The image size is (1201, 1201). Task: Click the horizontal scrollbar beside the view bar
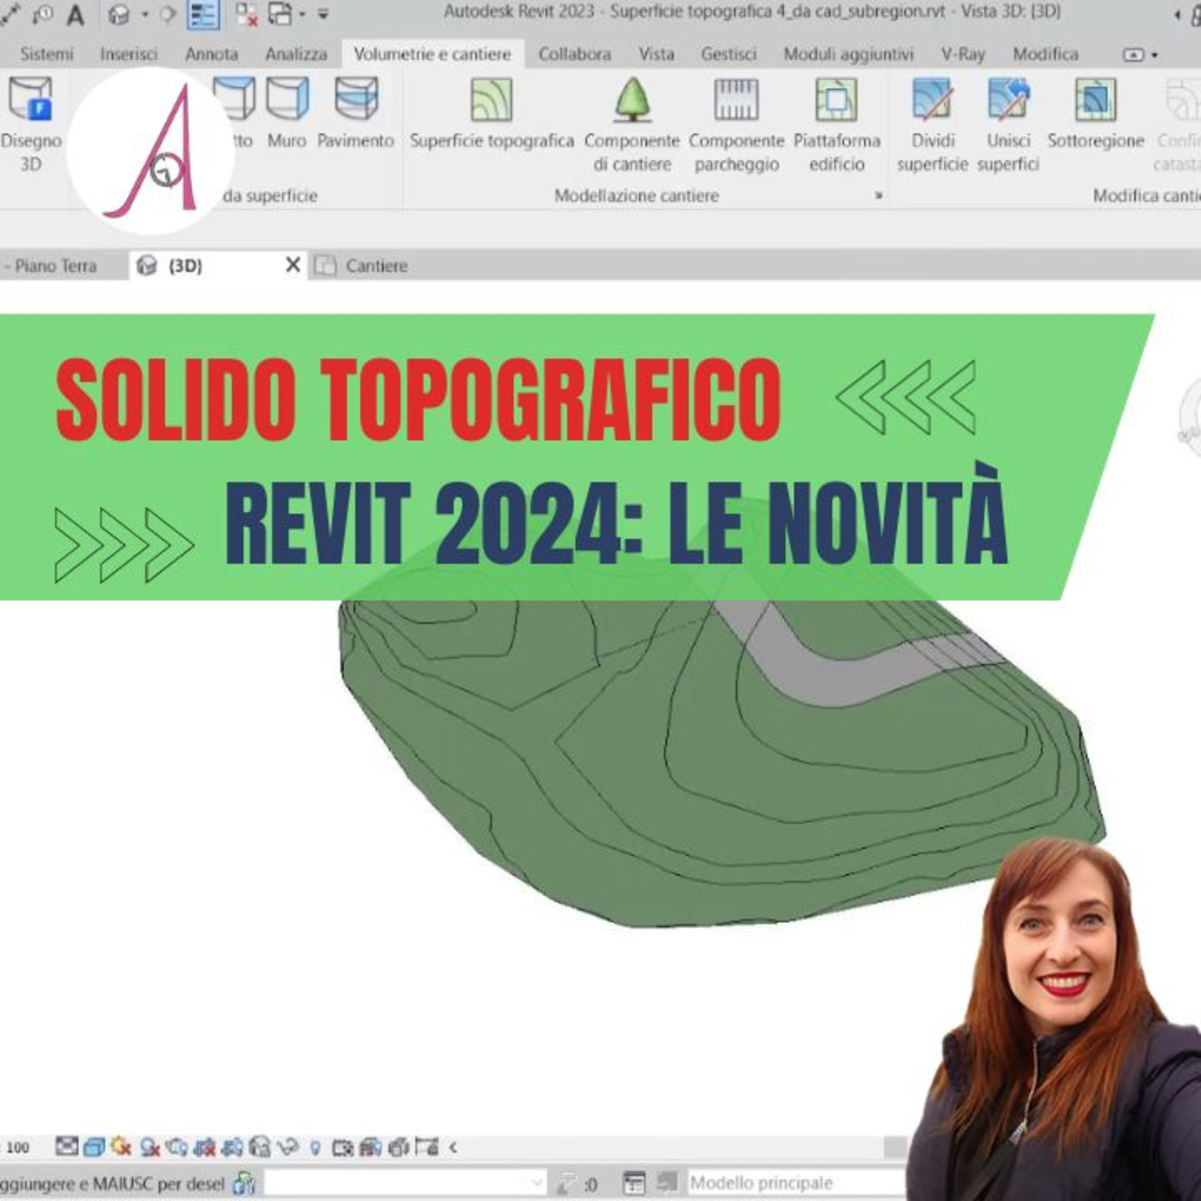(x=896, y=1147)
